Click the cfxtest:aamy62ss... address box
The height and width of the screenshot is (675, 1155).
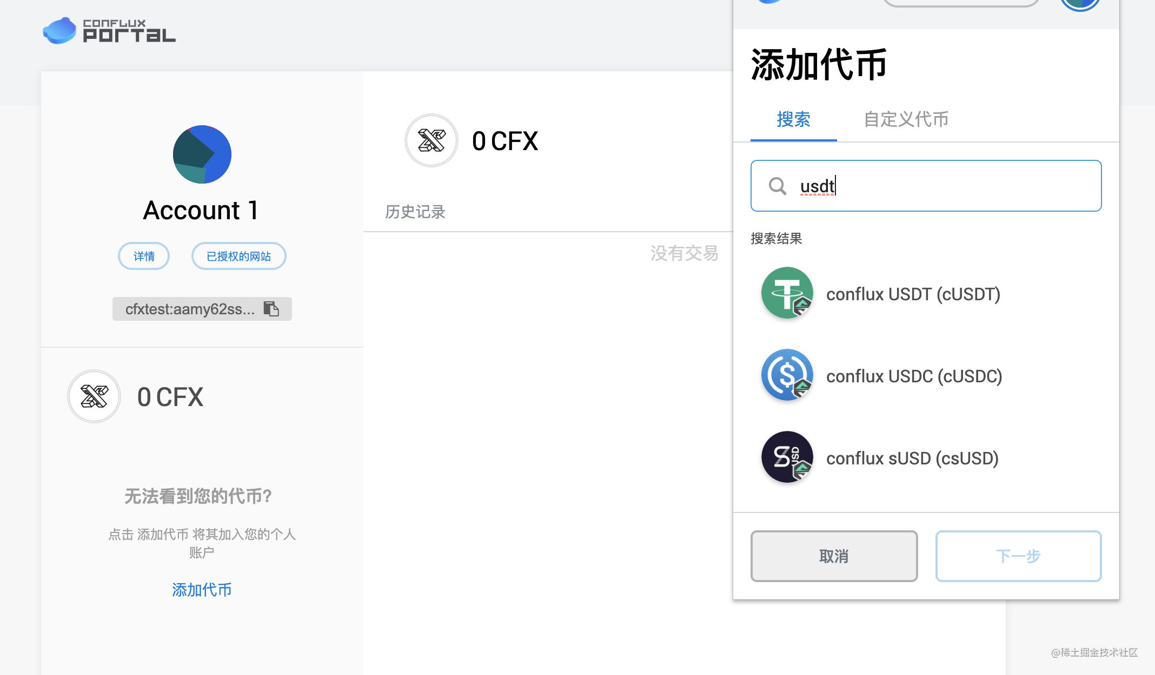[x=202, y=309]
